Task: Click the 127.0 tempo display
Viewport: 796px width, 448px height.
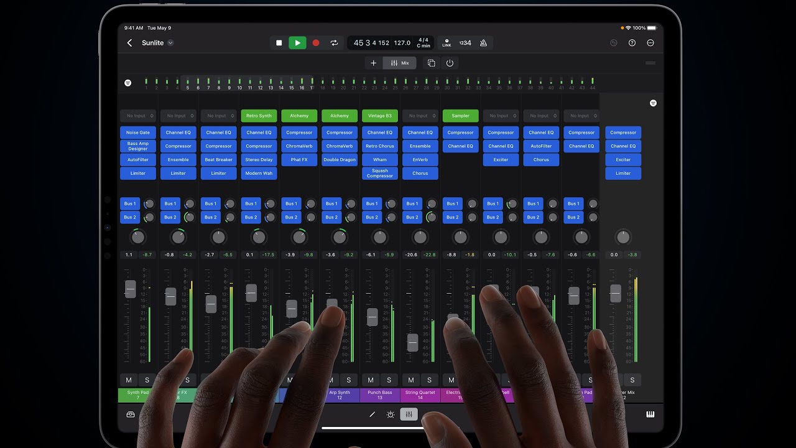Action: (402, 43)
